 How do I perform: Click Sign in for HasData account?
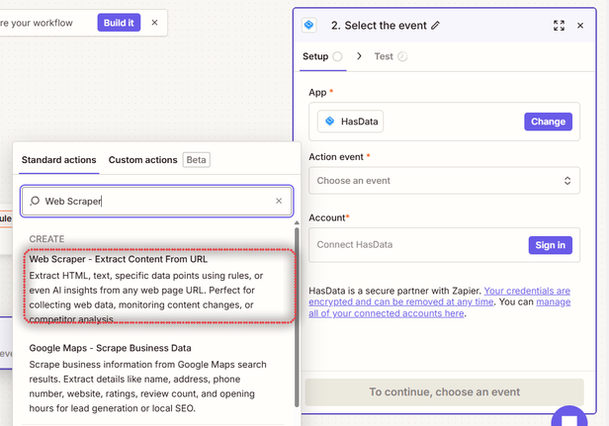point(551,245)
